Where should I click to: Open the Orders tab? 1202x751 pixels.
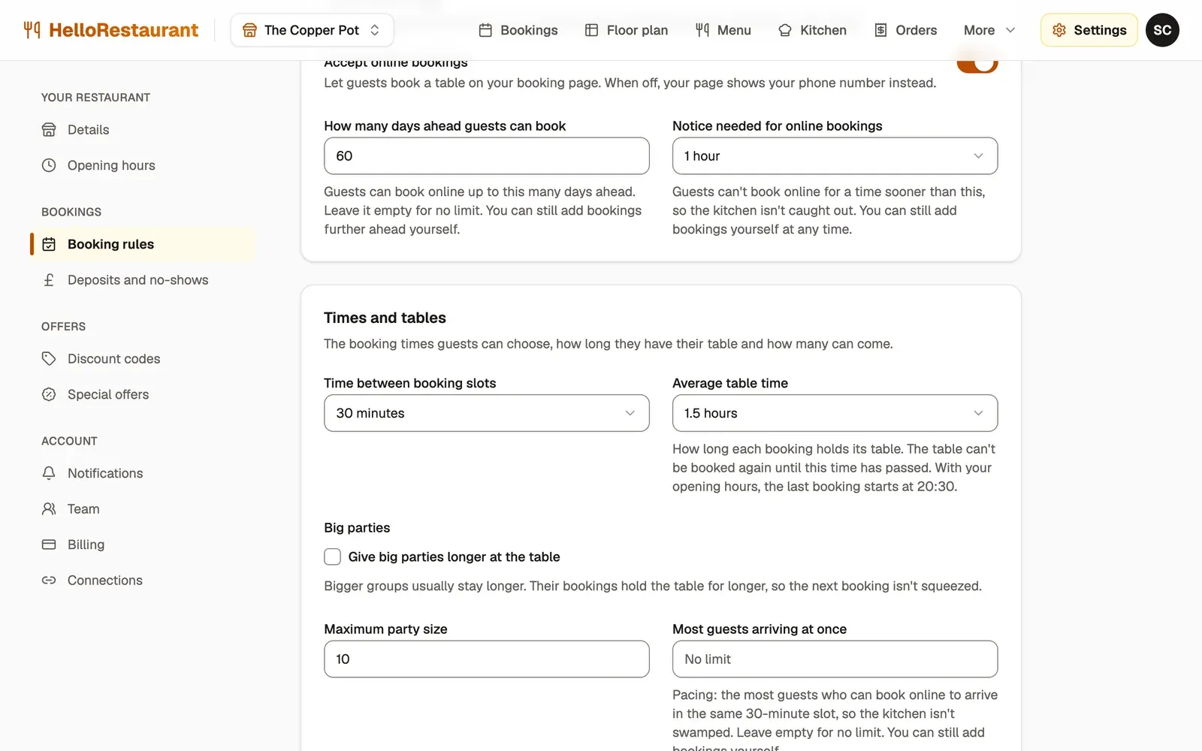[x=906, y=30]
